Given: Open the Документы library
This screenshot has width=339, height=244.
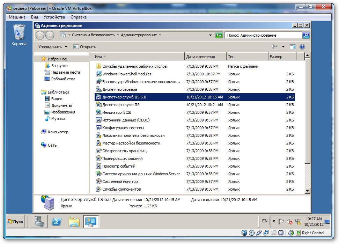Looking at the screenshot, I should (x=61, y=105).
